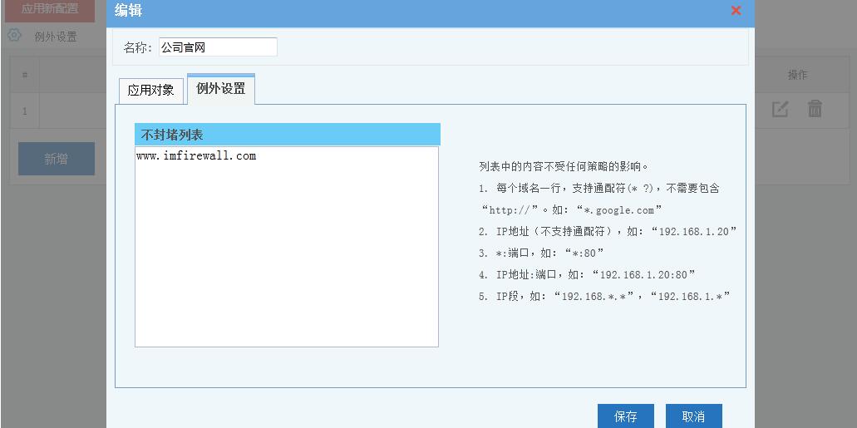Click the # column header
Image resolution: width=857 pixels, height=428 pixels.
(25, 75)
